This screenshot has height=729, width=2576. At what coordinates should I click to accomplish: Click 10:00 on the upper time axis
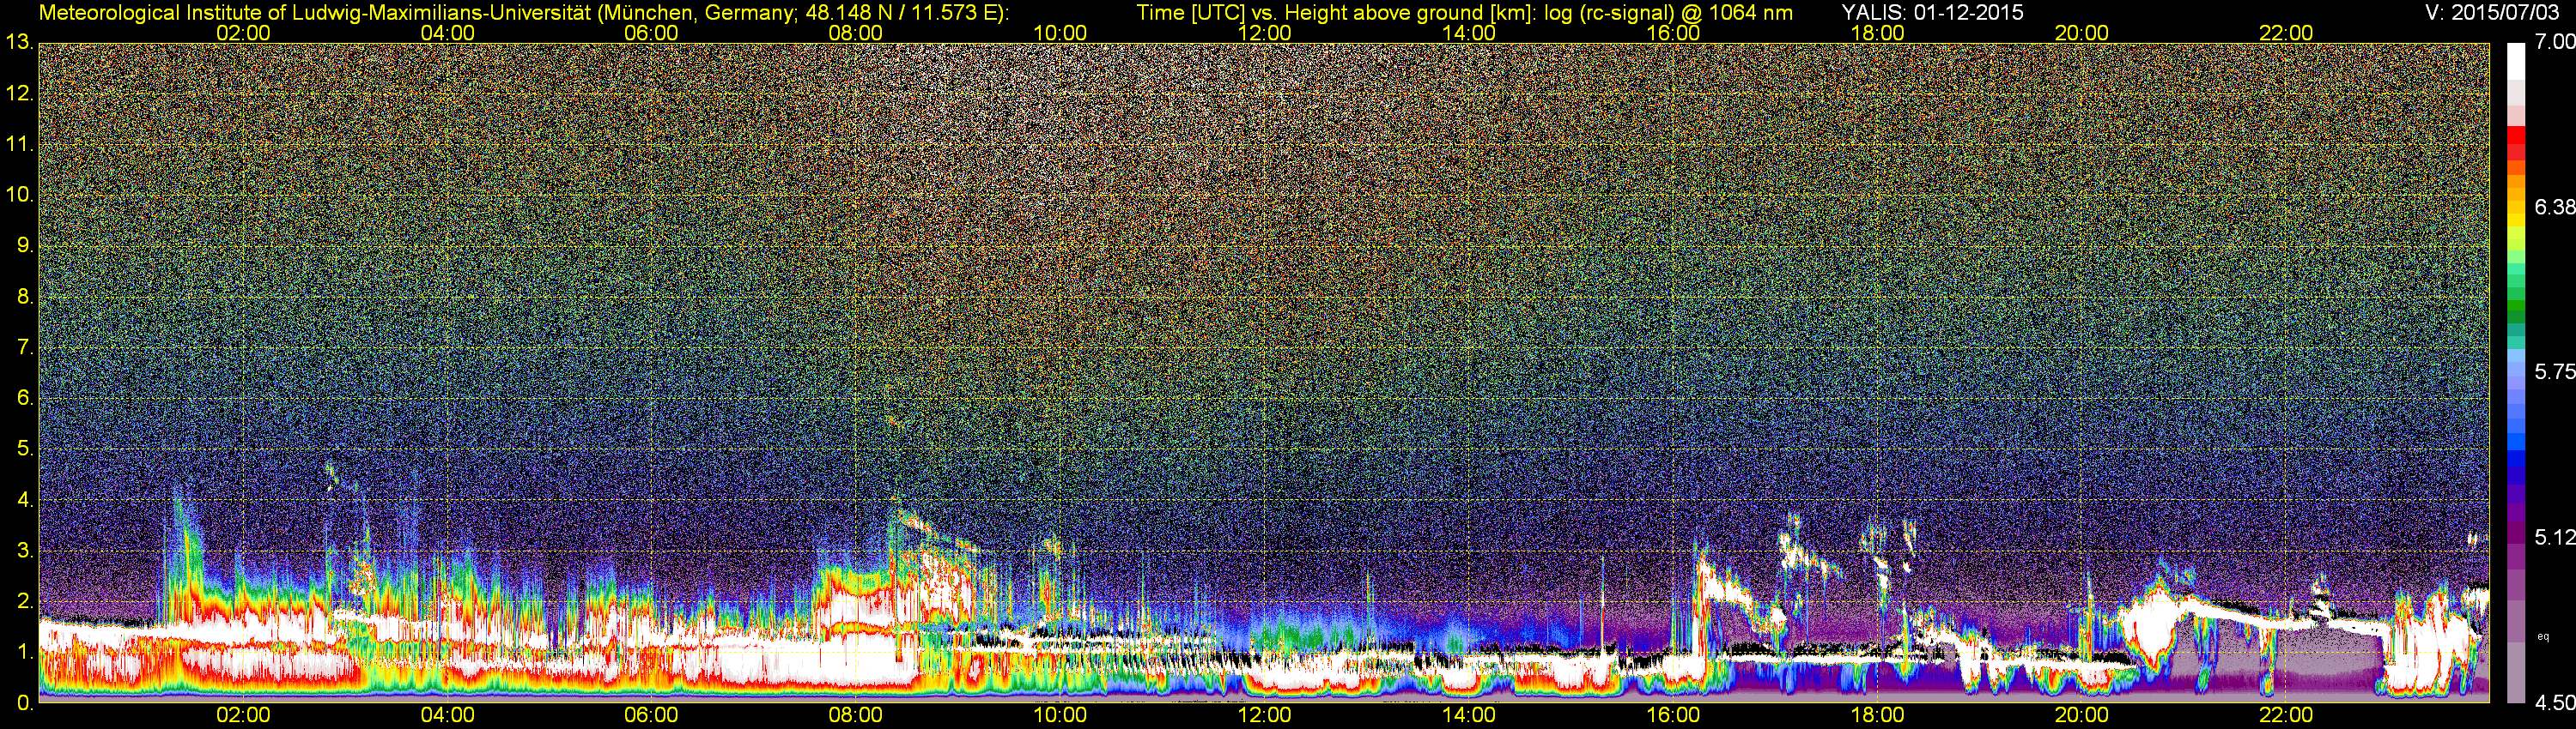[1060, 33]
